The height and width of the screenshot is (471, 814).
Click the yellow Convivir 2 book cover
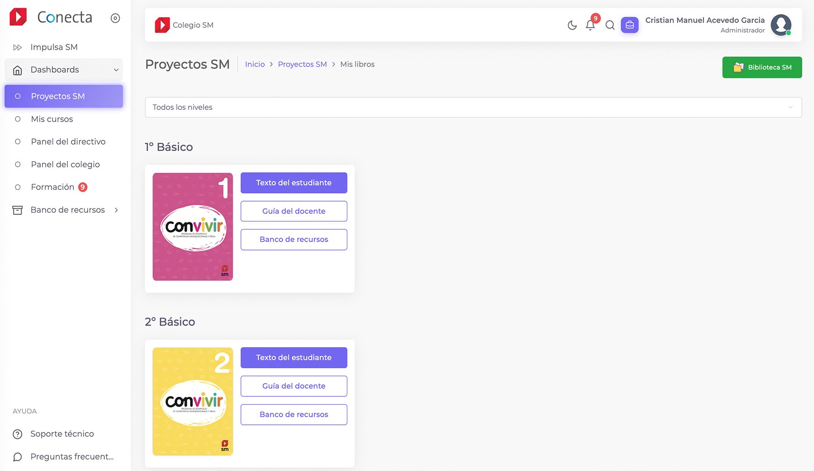click(193, 401)
